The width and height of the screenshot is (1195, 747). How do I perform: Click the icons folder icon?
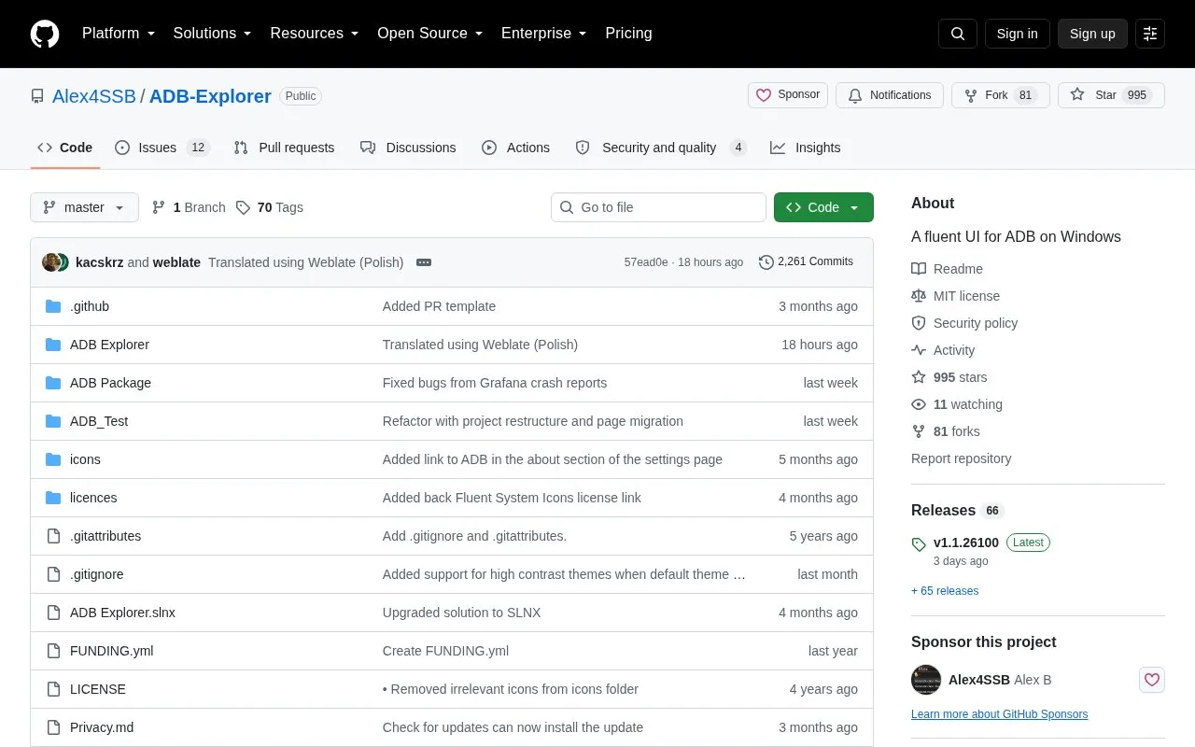53,459
